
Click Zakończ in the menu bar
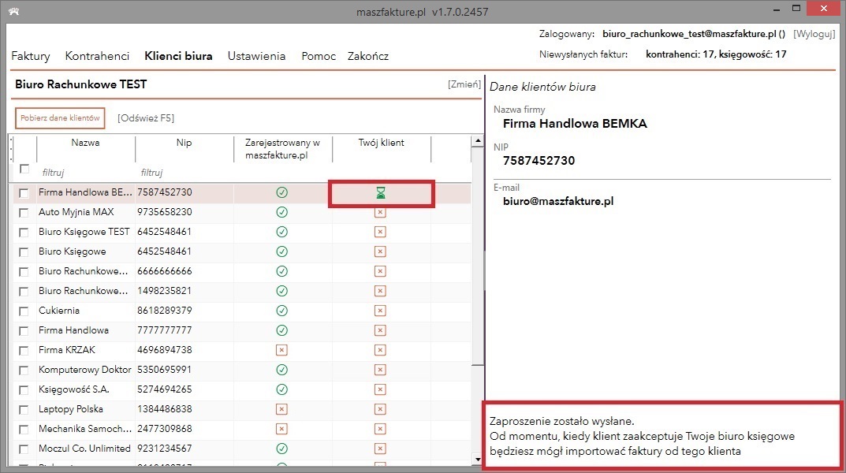(368, 56)
